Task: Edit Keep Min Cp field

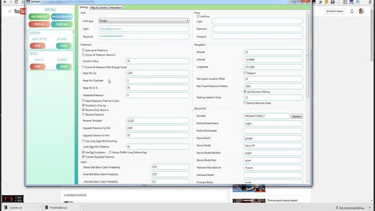Action: coord(158,73)
